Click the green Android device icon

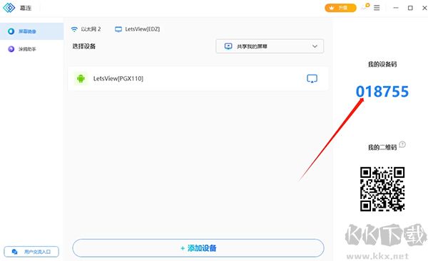[81, 79]
